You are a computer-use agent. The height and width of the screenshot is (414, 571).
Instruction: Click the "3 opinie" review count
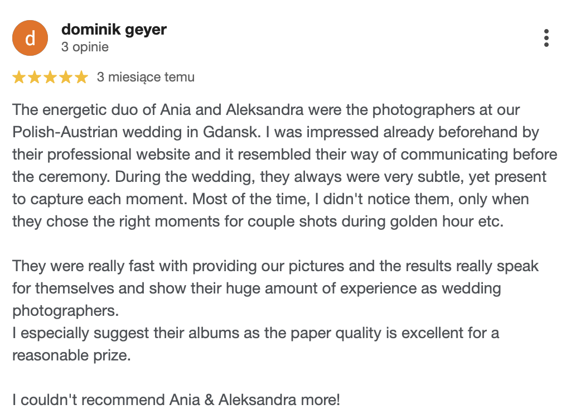pos(85,47)
